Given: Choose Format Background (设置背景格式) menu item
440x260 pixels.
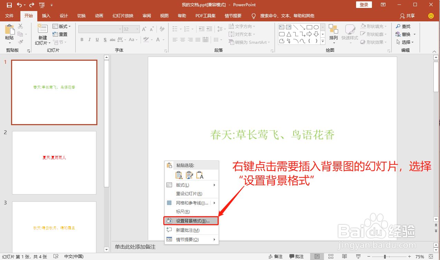Looking at the screenshot, I should tap(192, 221).
